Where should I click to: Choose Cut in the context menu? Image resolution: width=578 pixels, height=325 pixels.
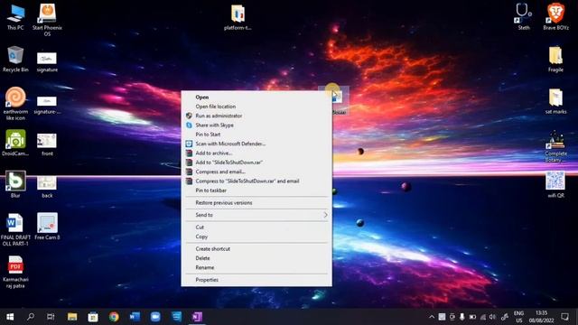coord(256,227)
